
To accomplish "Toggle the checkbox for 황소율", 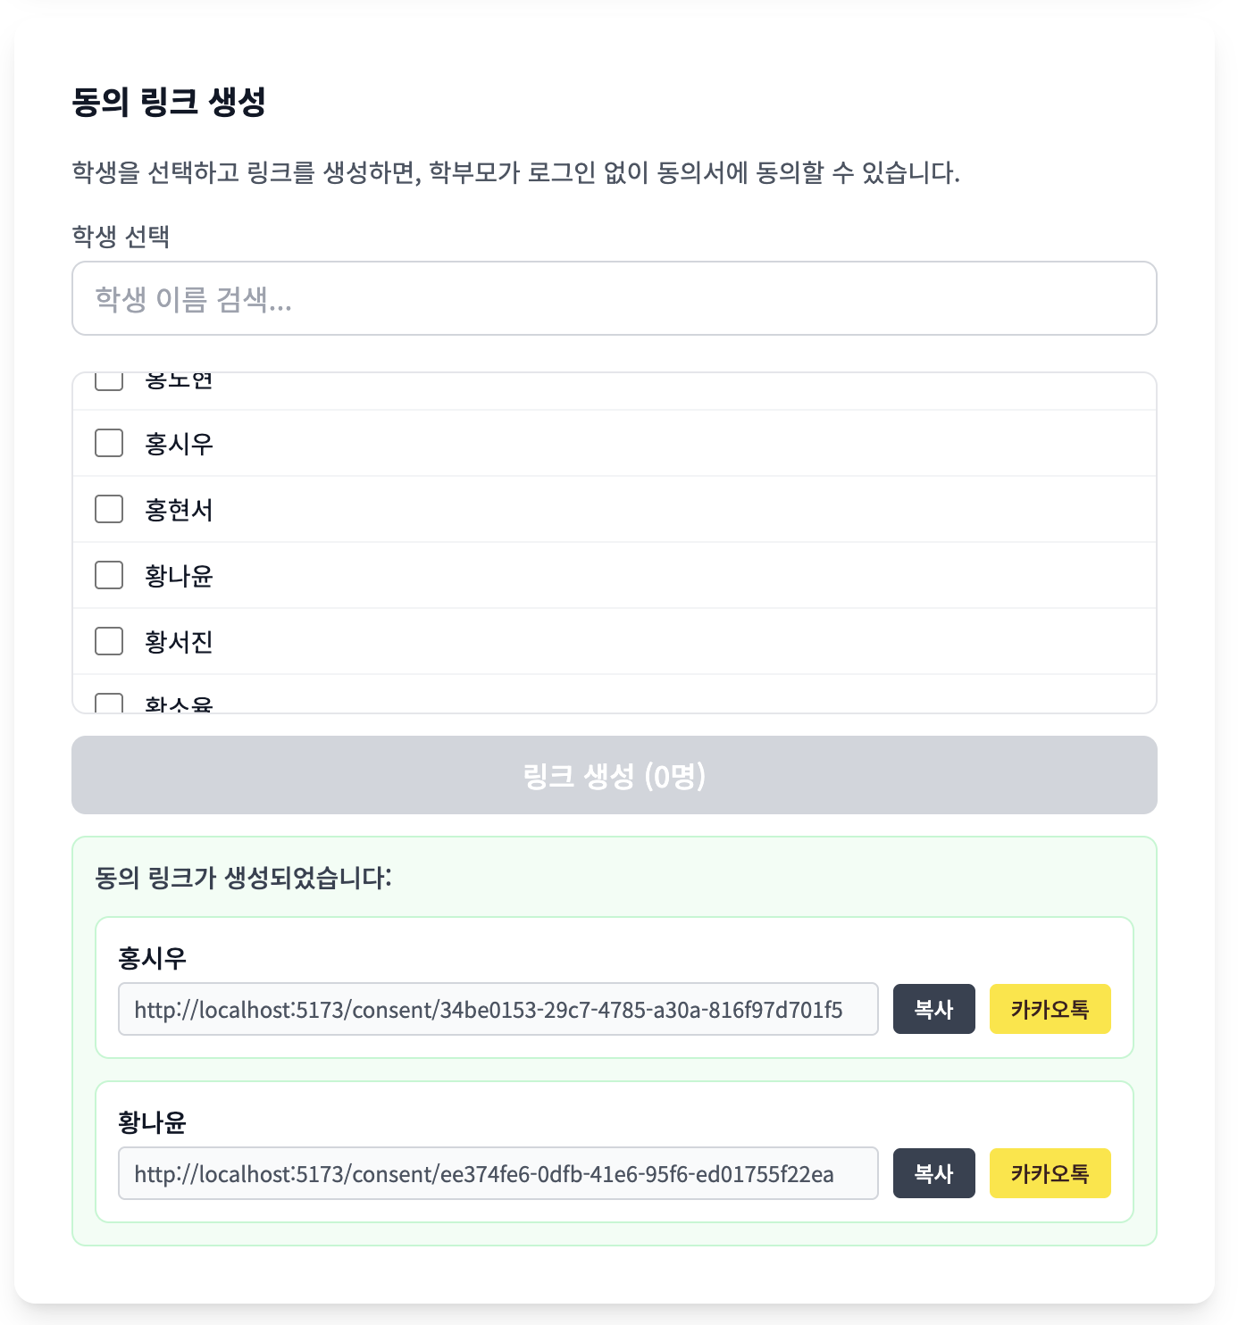I will [x=108, y=704].
